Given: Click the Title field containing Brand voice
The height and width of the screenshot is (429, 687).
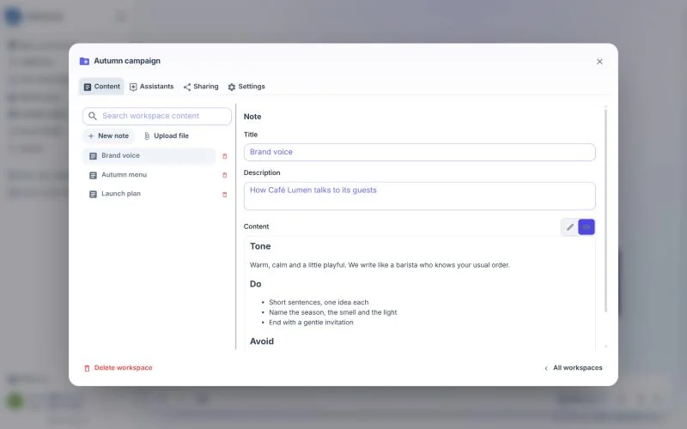Looking at the screenshot, I should [x=419, y=153].
